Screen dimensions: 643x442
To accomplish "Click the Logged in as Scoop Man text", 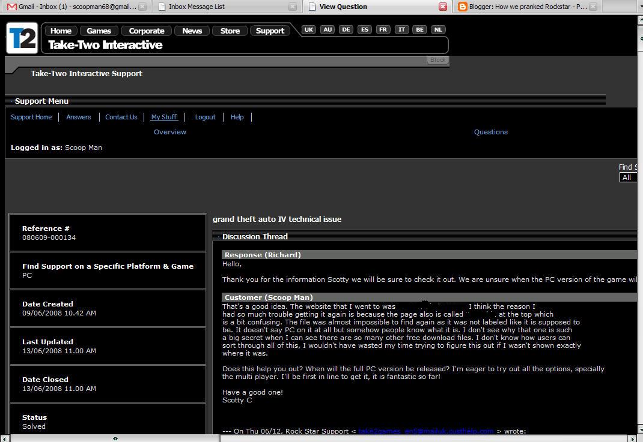I will click(x=56, y=148).
